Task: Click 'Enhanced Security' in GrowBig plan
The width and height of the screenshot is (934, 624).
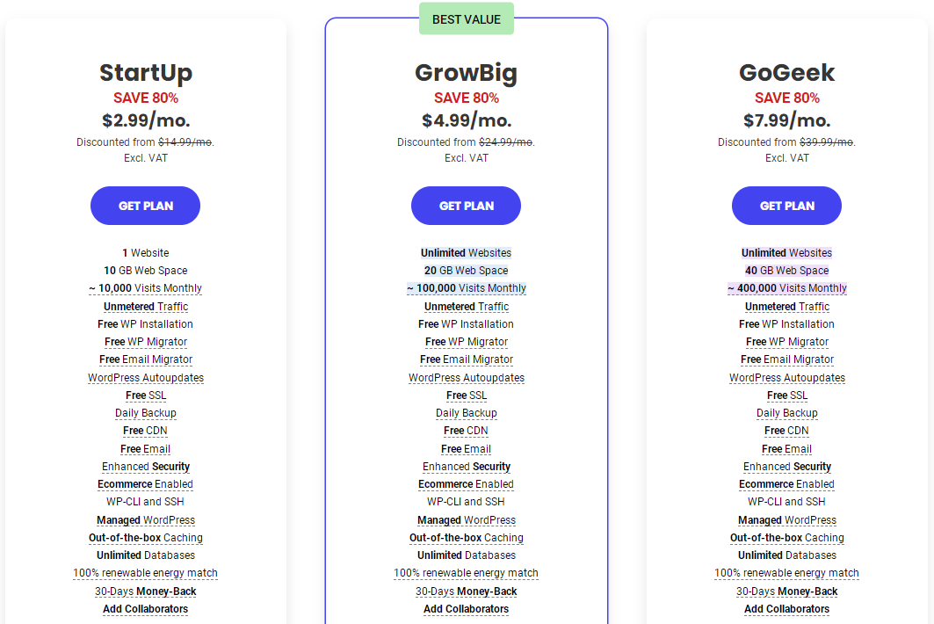Action: tap(466, 467)
